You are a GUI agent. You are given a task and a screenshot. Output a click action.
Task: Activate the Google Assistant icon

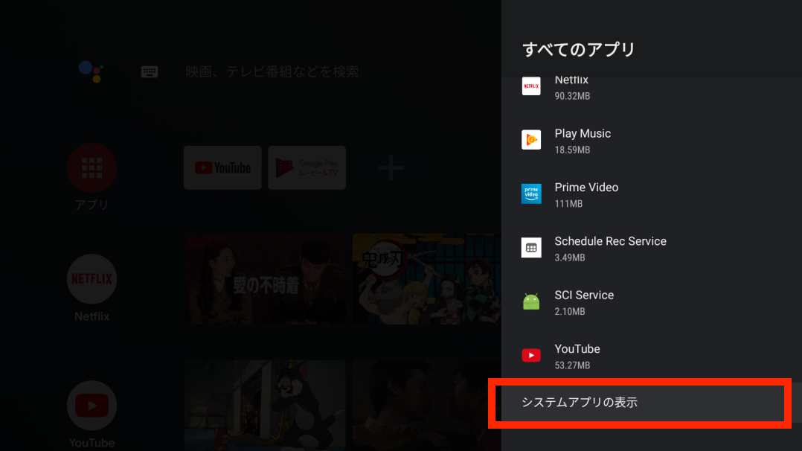[92, 71]
